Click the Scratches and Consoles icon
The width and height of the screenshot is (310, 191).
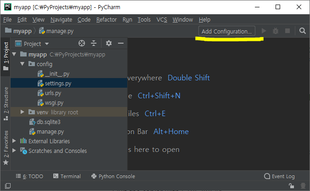[23, 151]
